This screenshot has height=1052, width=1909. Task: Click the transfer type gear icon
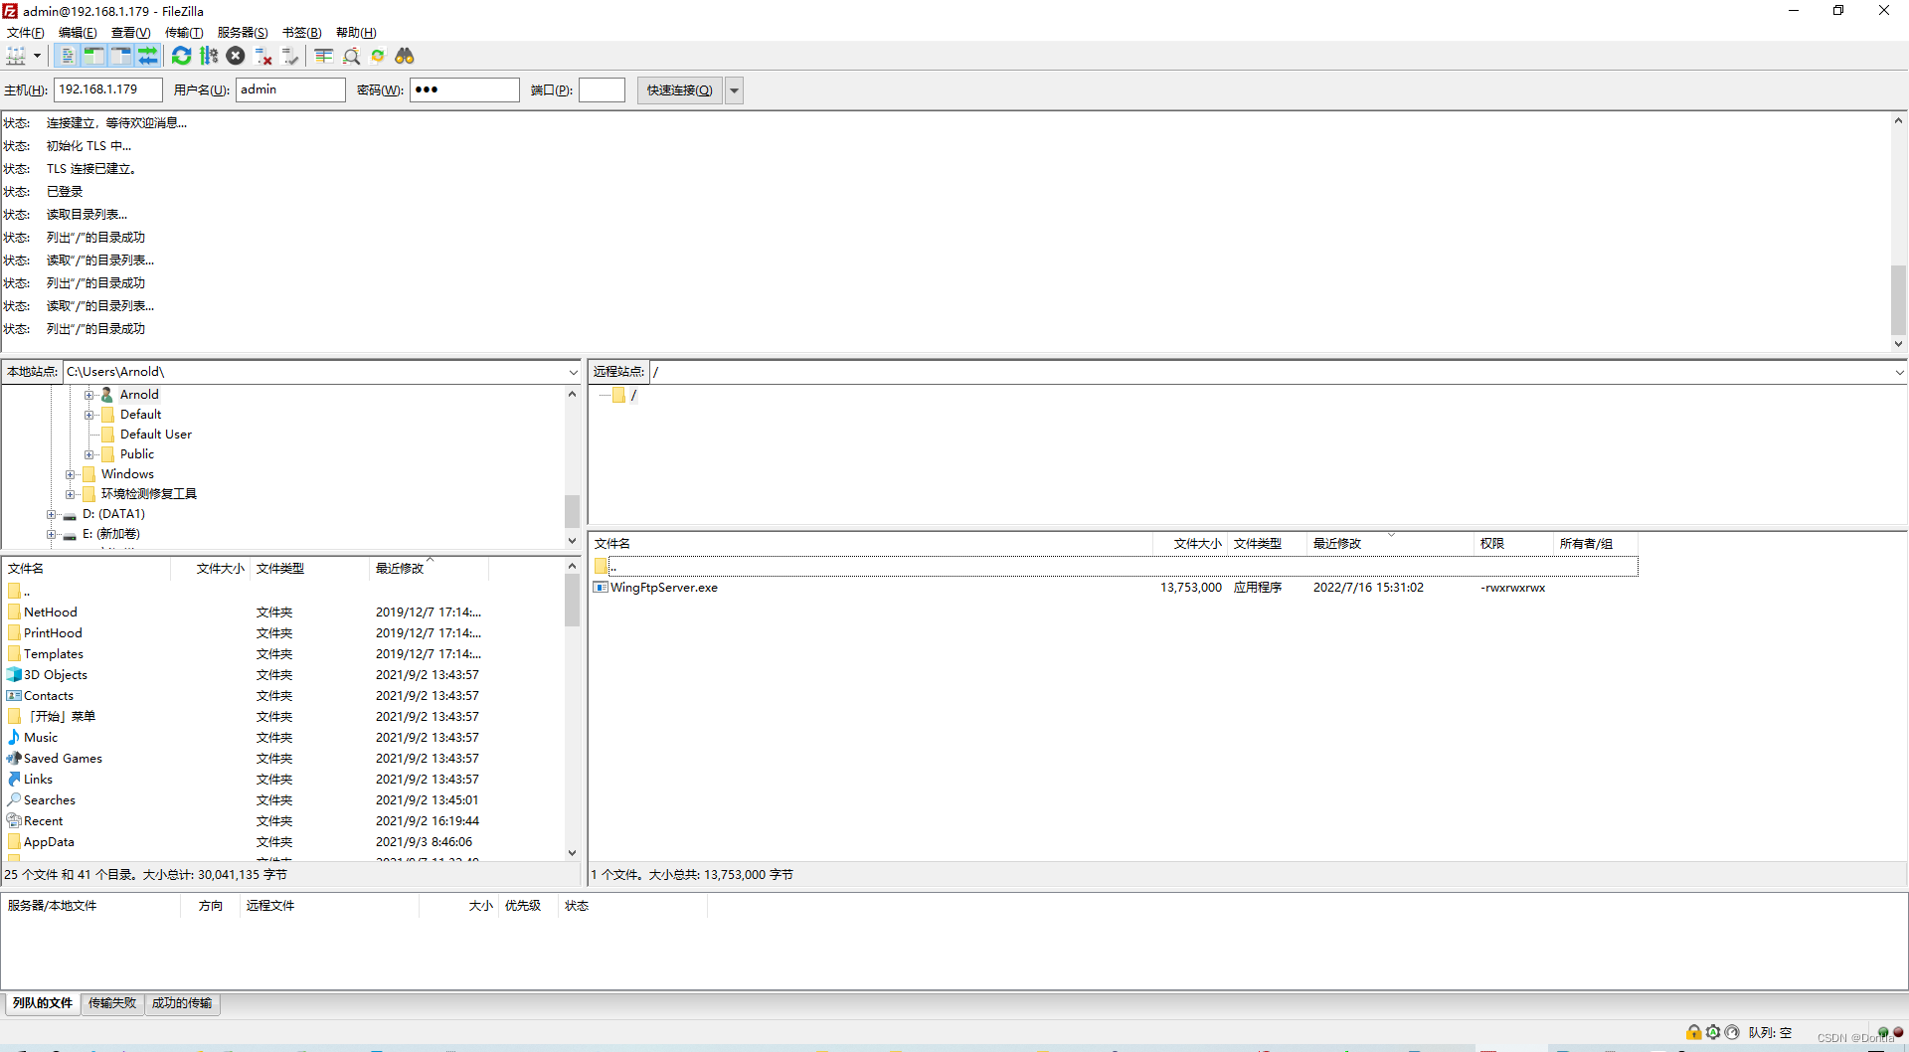(x=1713, y=1032)
